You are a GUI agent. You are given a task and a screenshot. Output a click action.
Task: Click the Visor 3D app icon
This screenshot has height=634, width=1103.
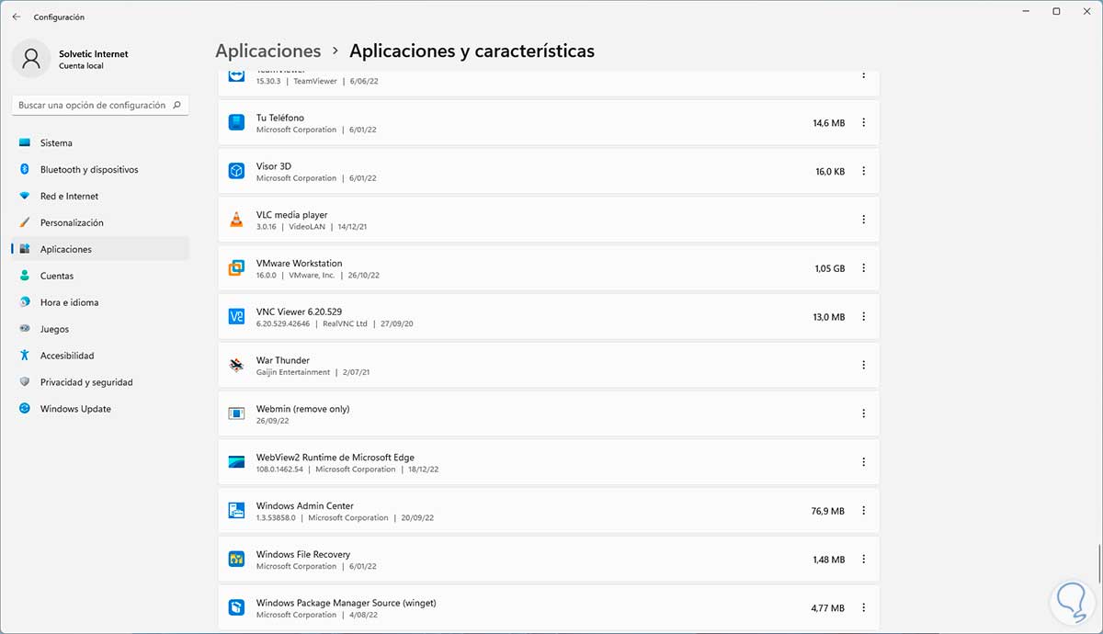pos(236,171)
